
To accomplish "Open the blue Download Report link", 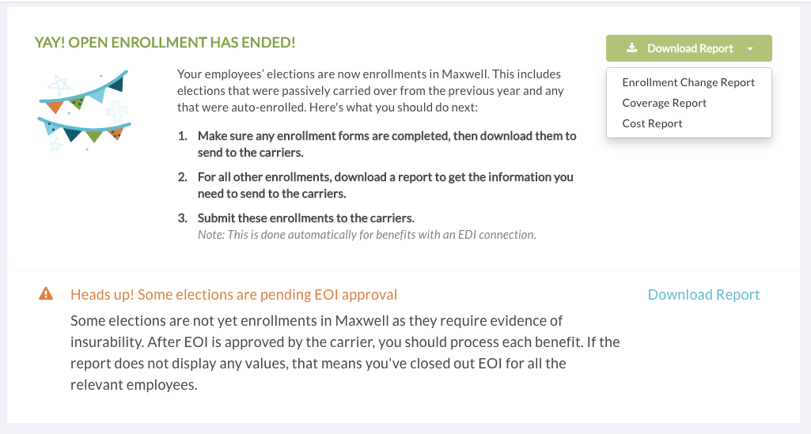I will click(x=703, y=295).
